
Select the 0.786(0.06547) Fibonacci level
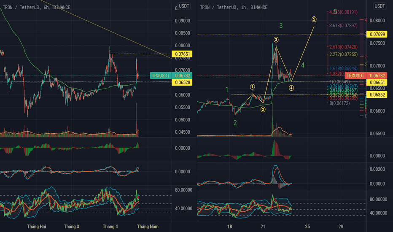[343, 86]
